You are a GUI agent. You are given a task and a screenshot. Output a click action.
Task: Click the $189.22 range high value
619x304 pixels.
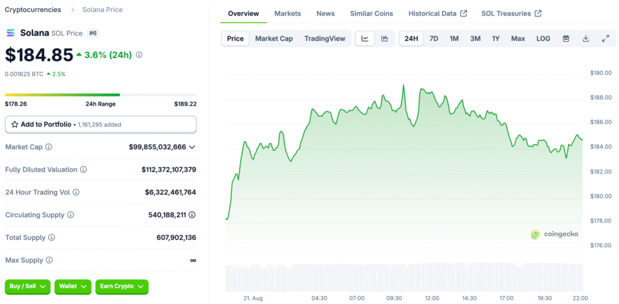[186, 104]
